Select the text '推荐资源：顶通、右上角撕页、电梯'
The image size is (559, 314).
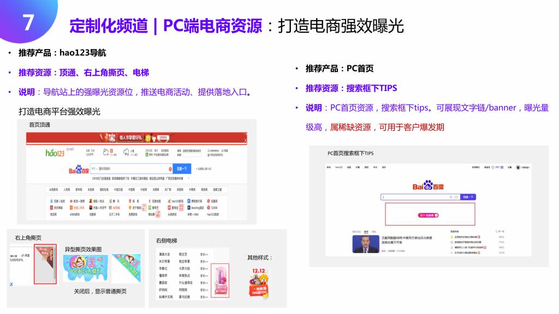84,73
